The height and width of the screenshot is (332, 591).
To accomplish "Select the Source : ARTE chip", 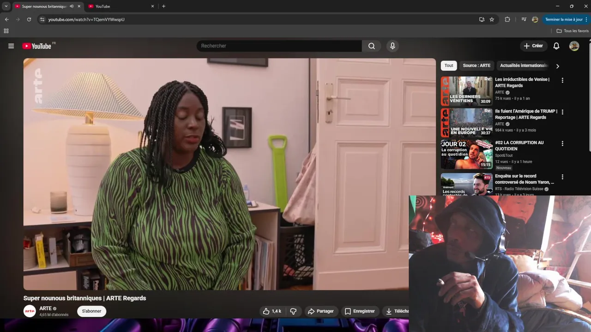I will tap(476, 65).
